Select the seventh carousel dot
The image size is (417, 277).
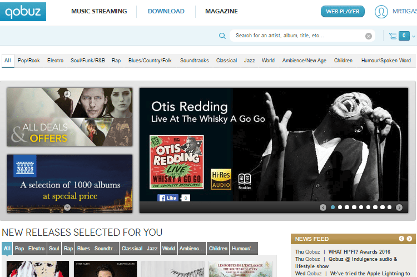click(x=375, y=207)
